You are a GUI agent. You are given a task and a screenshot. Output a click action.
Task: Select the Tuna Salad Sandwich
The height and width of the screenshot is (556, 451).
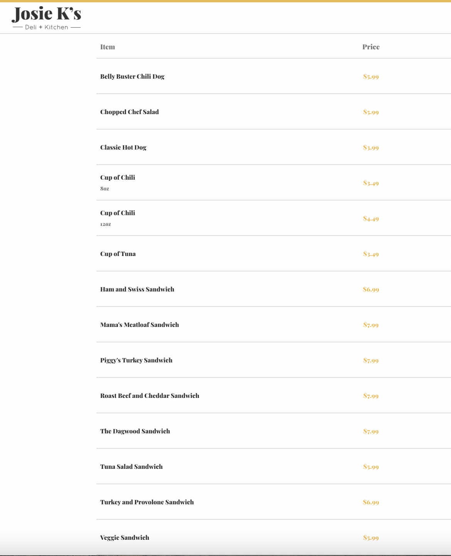tap(131, 467)
